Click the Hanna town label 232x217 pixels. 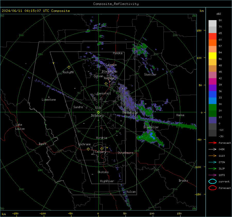pos(180,115)
